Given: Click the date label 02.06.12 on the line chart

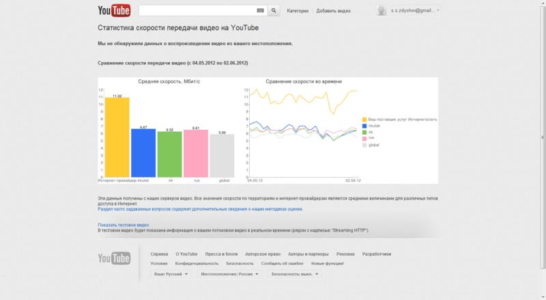Looking at the screenshot, I should (353, 180).
